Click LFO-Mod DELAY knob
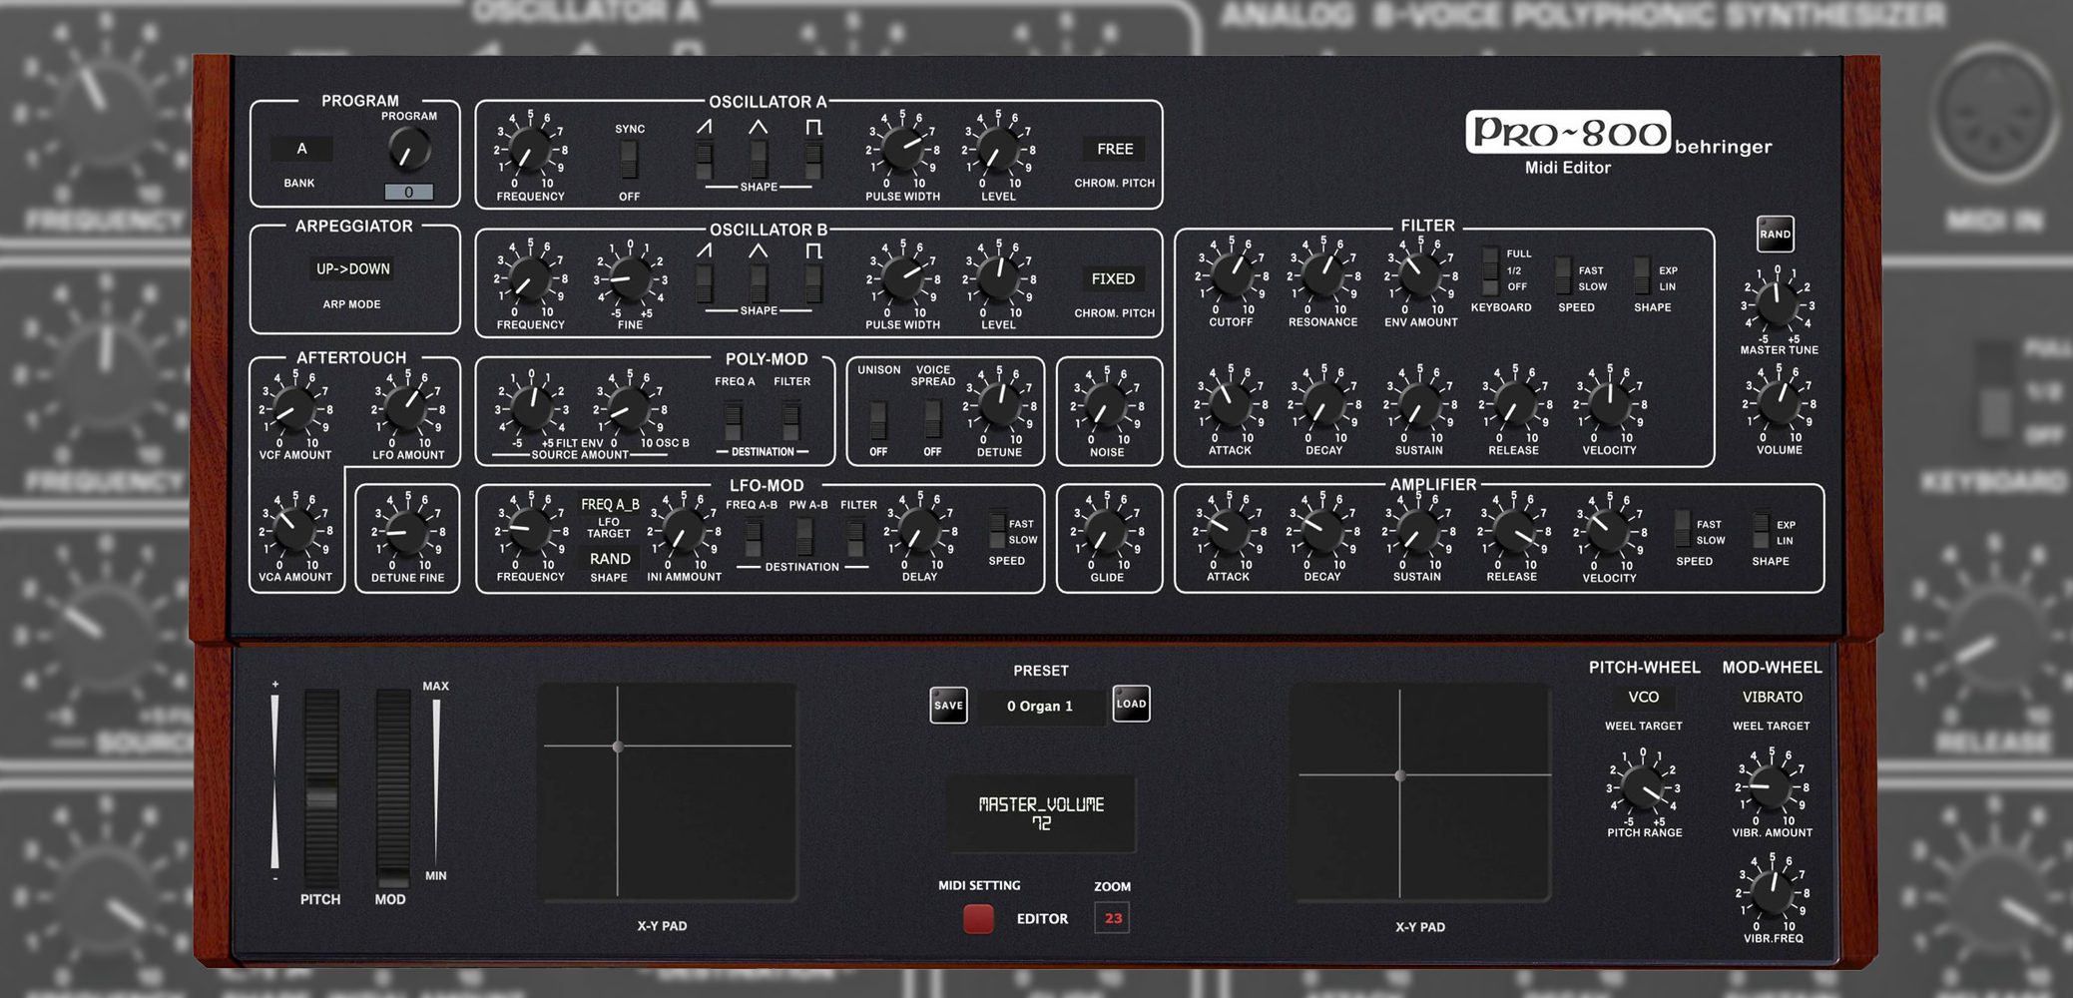Screen dimensions: 2073x998 tap(919, 531)
